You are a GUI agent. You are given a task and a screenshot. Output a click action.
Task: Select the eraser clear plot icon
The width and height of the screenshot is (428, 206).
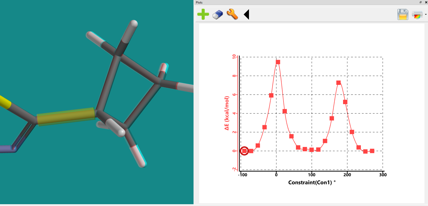(x=218, y=15)
